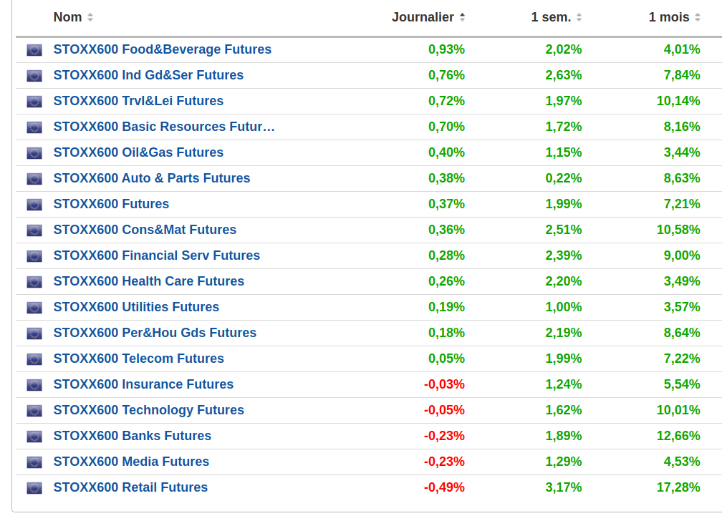Click the flag icon beside STOXX600 Oil&Gas Futures

pos(34,153)
